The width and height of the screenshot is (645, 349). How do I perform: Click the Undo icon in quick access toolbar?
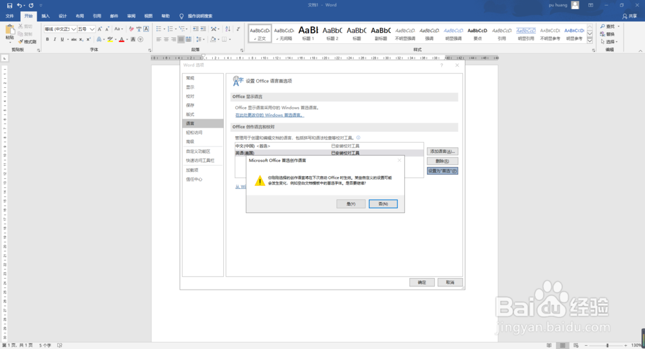click(19, 5)
